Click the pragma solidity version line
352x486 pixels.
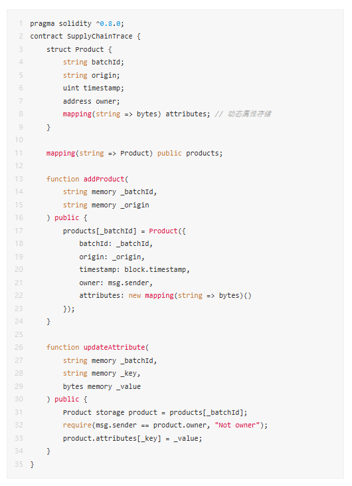[x=77, y=23]
